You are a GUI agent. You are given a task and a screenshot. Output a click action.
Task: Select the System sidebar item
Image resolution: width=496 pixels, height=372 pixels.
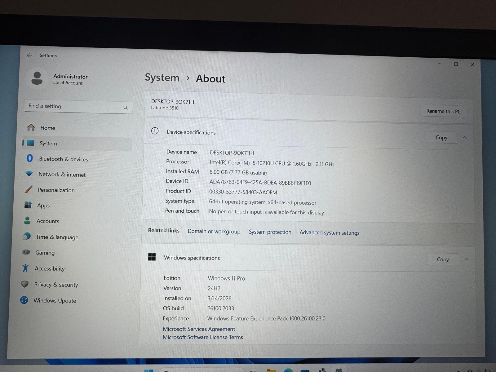tap(77, 144)
